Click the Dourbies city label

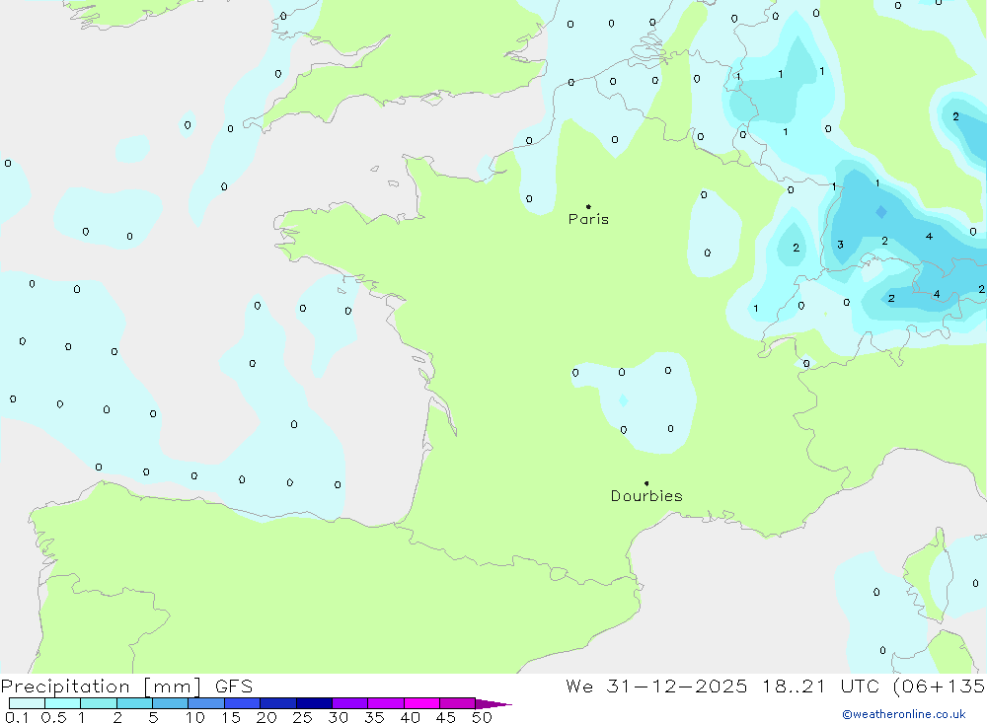coord(646,496)
